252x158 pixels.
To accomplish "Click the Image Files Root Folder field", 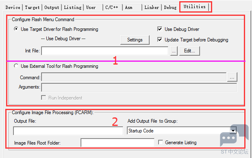I will [x=117, y=143].
